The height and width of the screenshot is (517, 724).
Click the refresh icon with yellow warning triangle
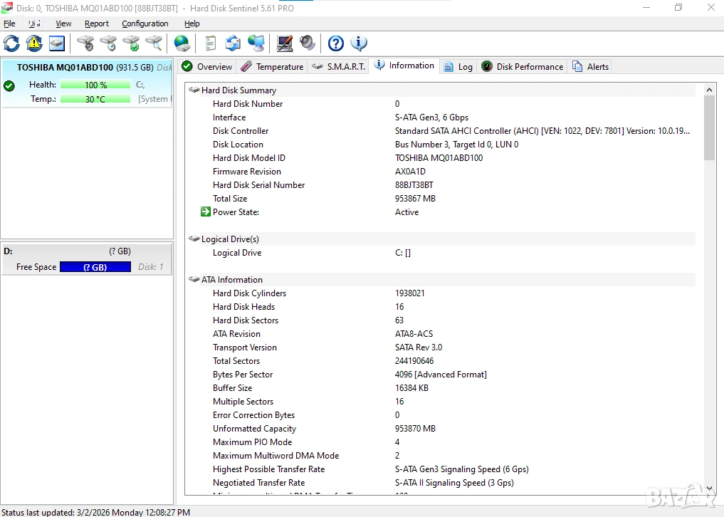pos(34,43)
